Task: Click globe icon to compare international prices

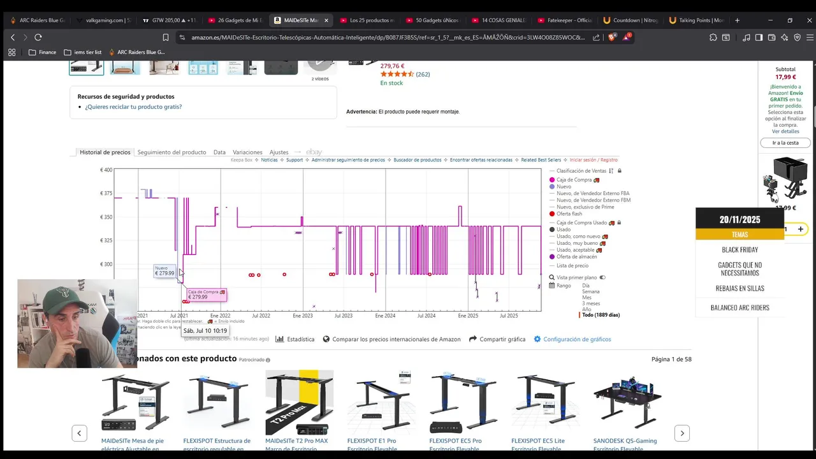Action: point(326,339)
